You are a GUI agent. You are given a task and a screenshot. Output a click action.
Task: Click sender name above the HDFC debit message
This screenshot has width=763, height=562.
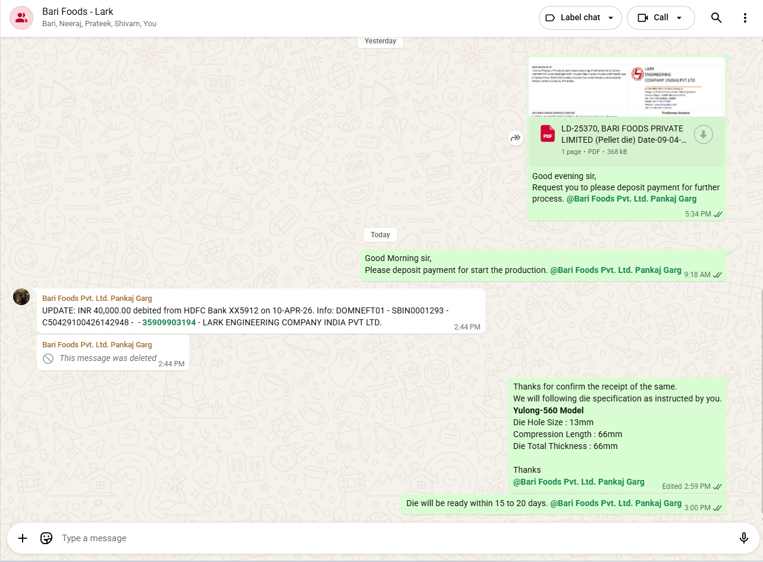coord(97,298)
